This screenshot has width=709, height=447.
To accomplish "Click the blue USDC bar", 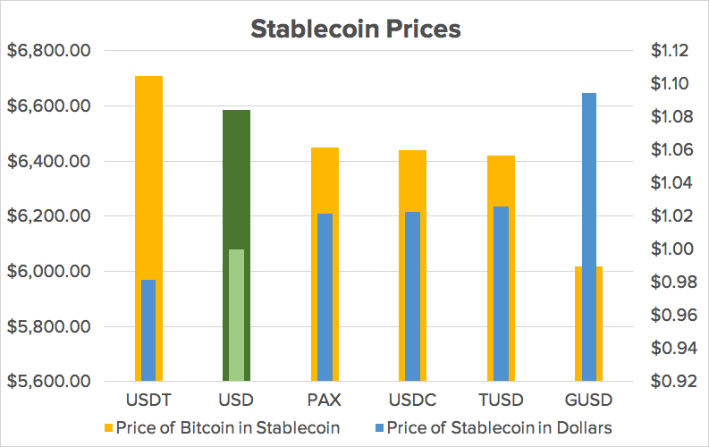I will (x=412, y=297).
